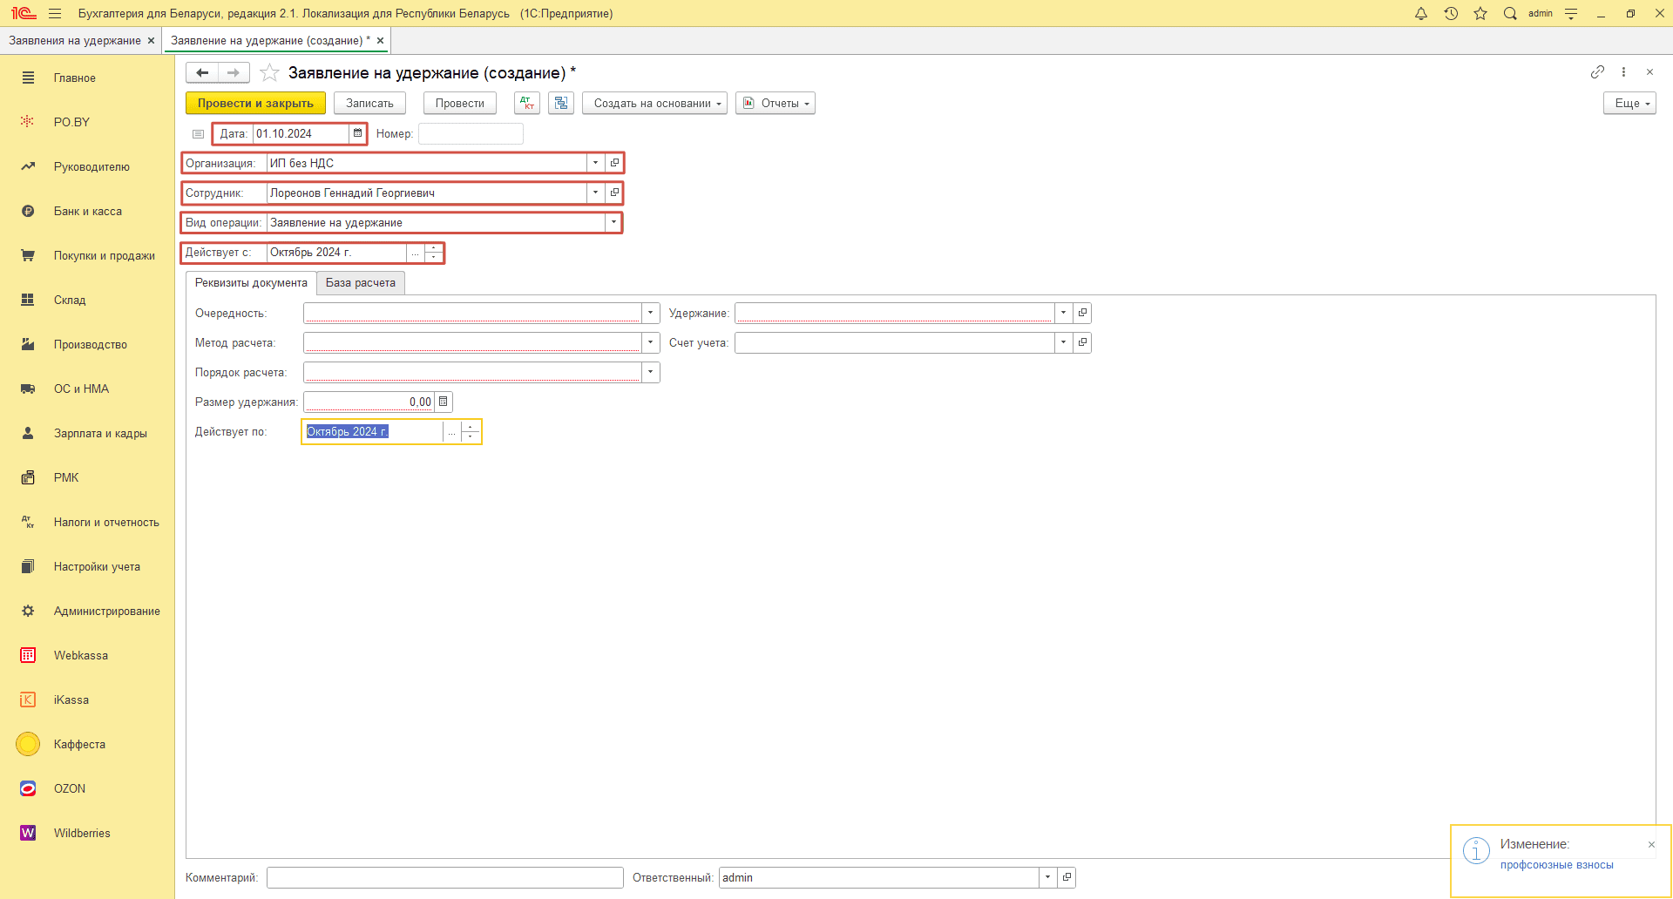Screen dimensions: 1673x899
Task: Open favorites star in title bar
Action: pos(1480,13)
